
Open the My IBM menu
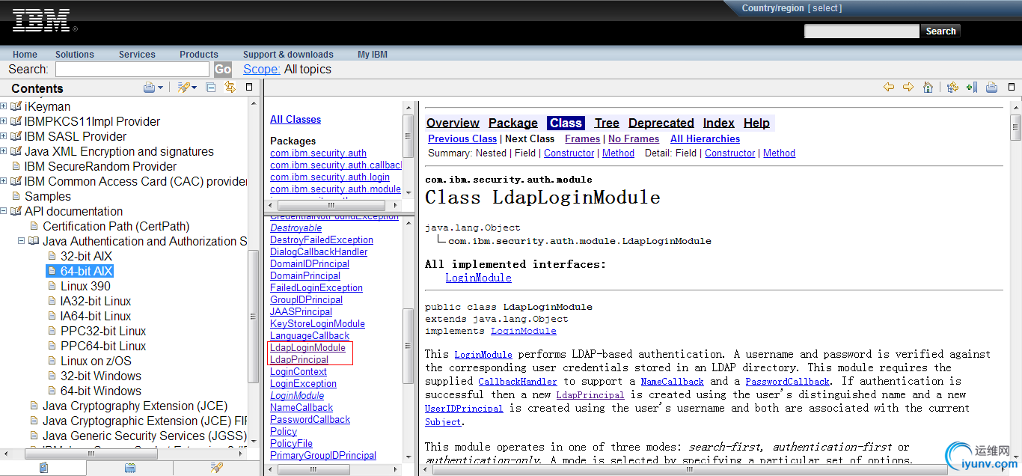pos(372,54)
